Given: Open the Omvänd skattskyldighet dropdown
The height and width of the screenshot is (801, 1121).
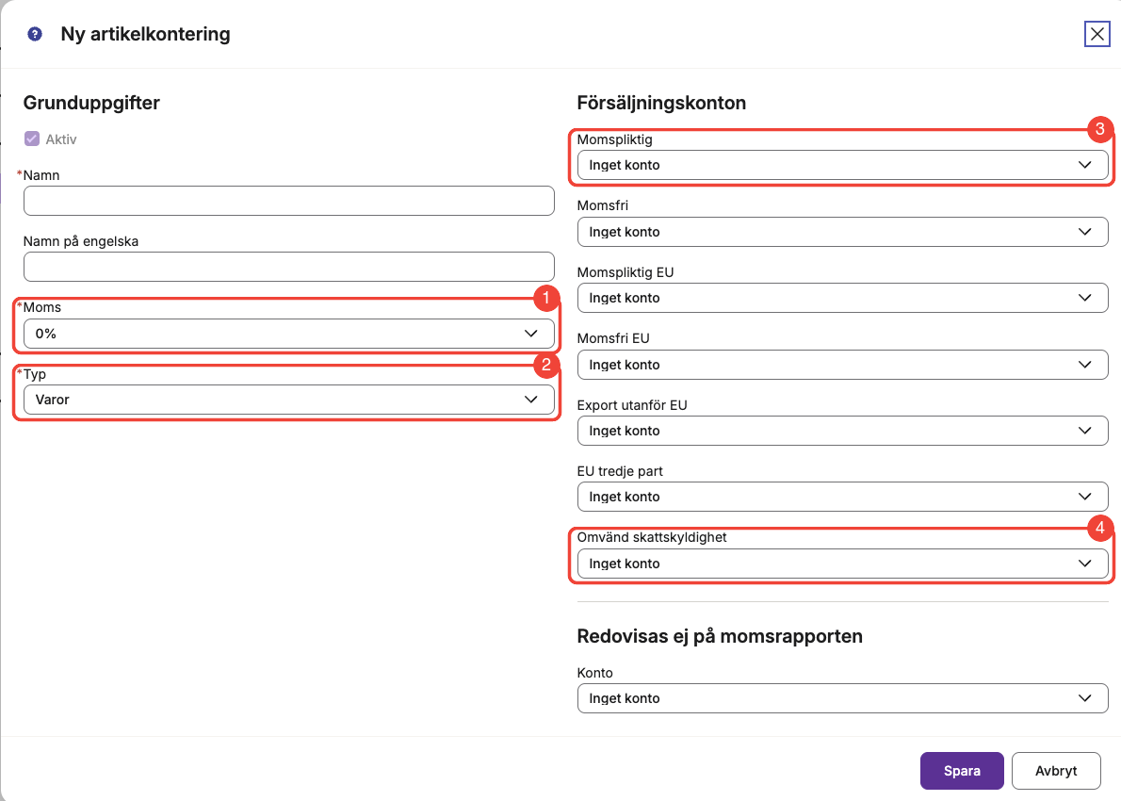Looking at the screenshot, I should 842,564.
